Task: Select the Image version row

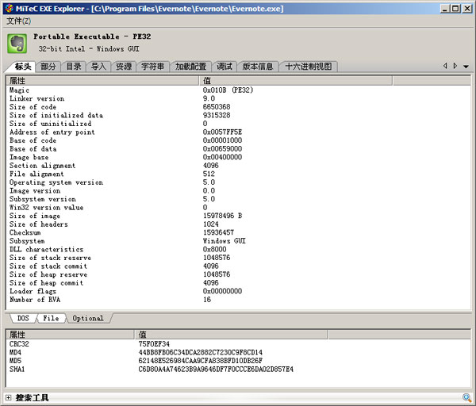Action: (238, 190)
